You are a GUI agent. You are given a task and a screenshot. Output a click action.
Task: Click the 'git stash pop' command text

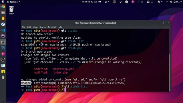pos(72,48)
